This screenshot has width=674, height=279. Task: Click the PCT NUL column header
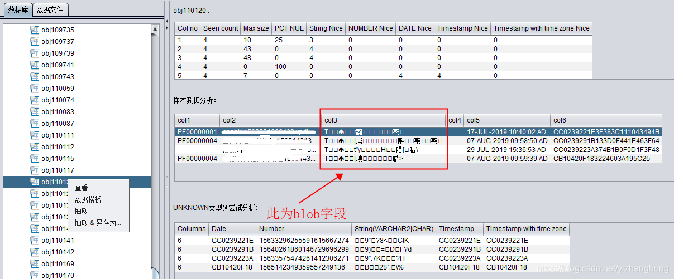click(289, 28)
